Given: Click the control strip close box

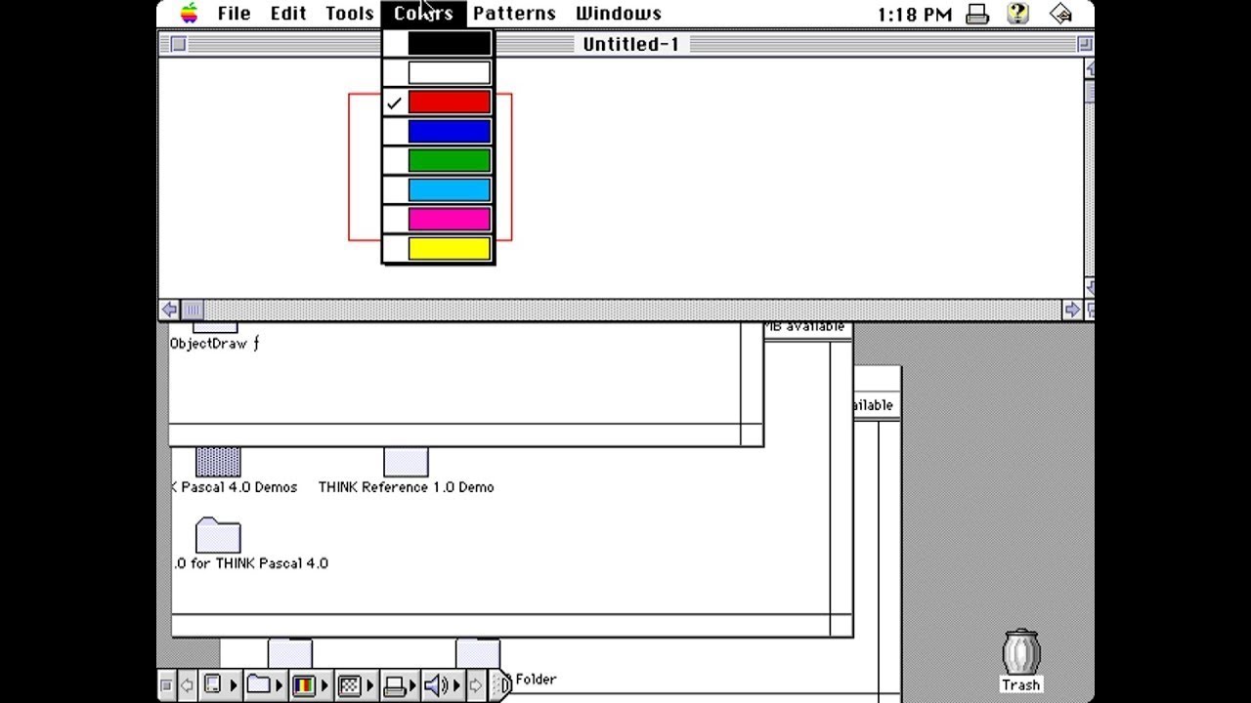Looking at the screenshot, I should click(166, 685).
